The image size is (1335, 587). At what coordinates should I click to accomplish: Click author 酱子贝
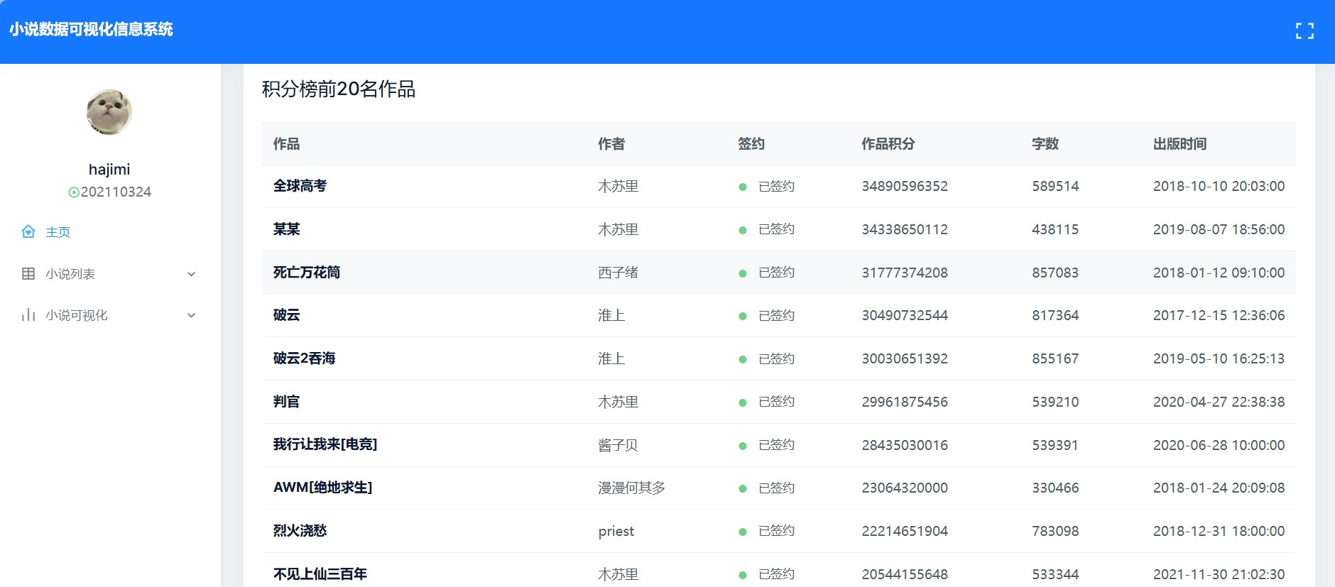pyautogui.click(x=619, y=445)
